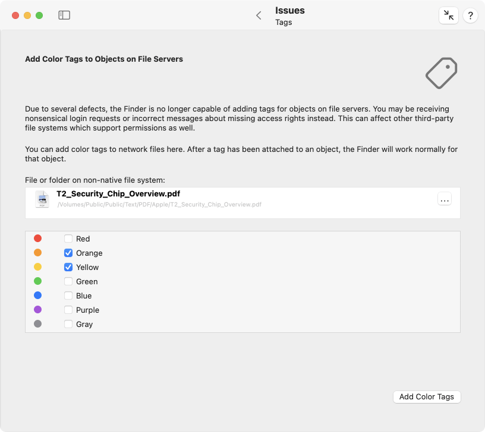Enable the Purple tag checkbox
The width and height of the screenshot is (485, 432).
click(x=68, y=310)
